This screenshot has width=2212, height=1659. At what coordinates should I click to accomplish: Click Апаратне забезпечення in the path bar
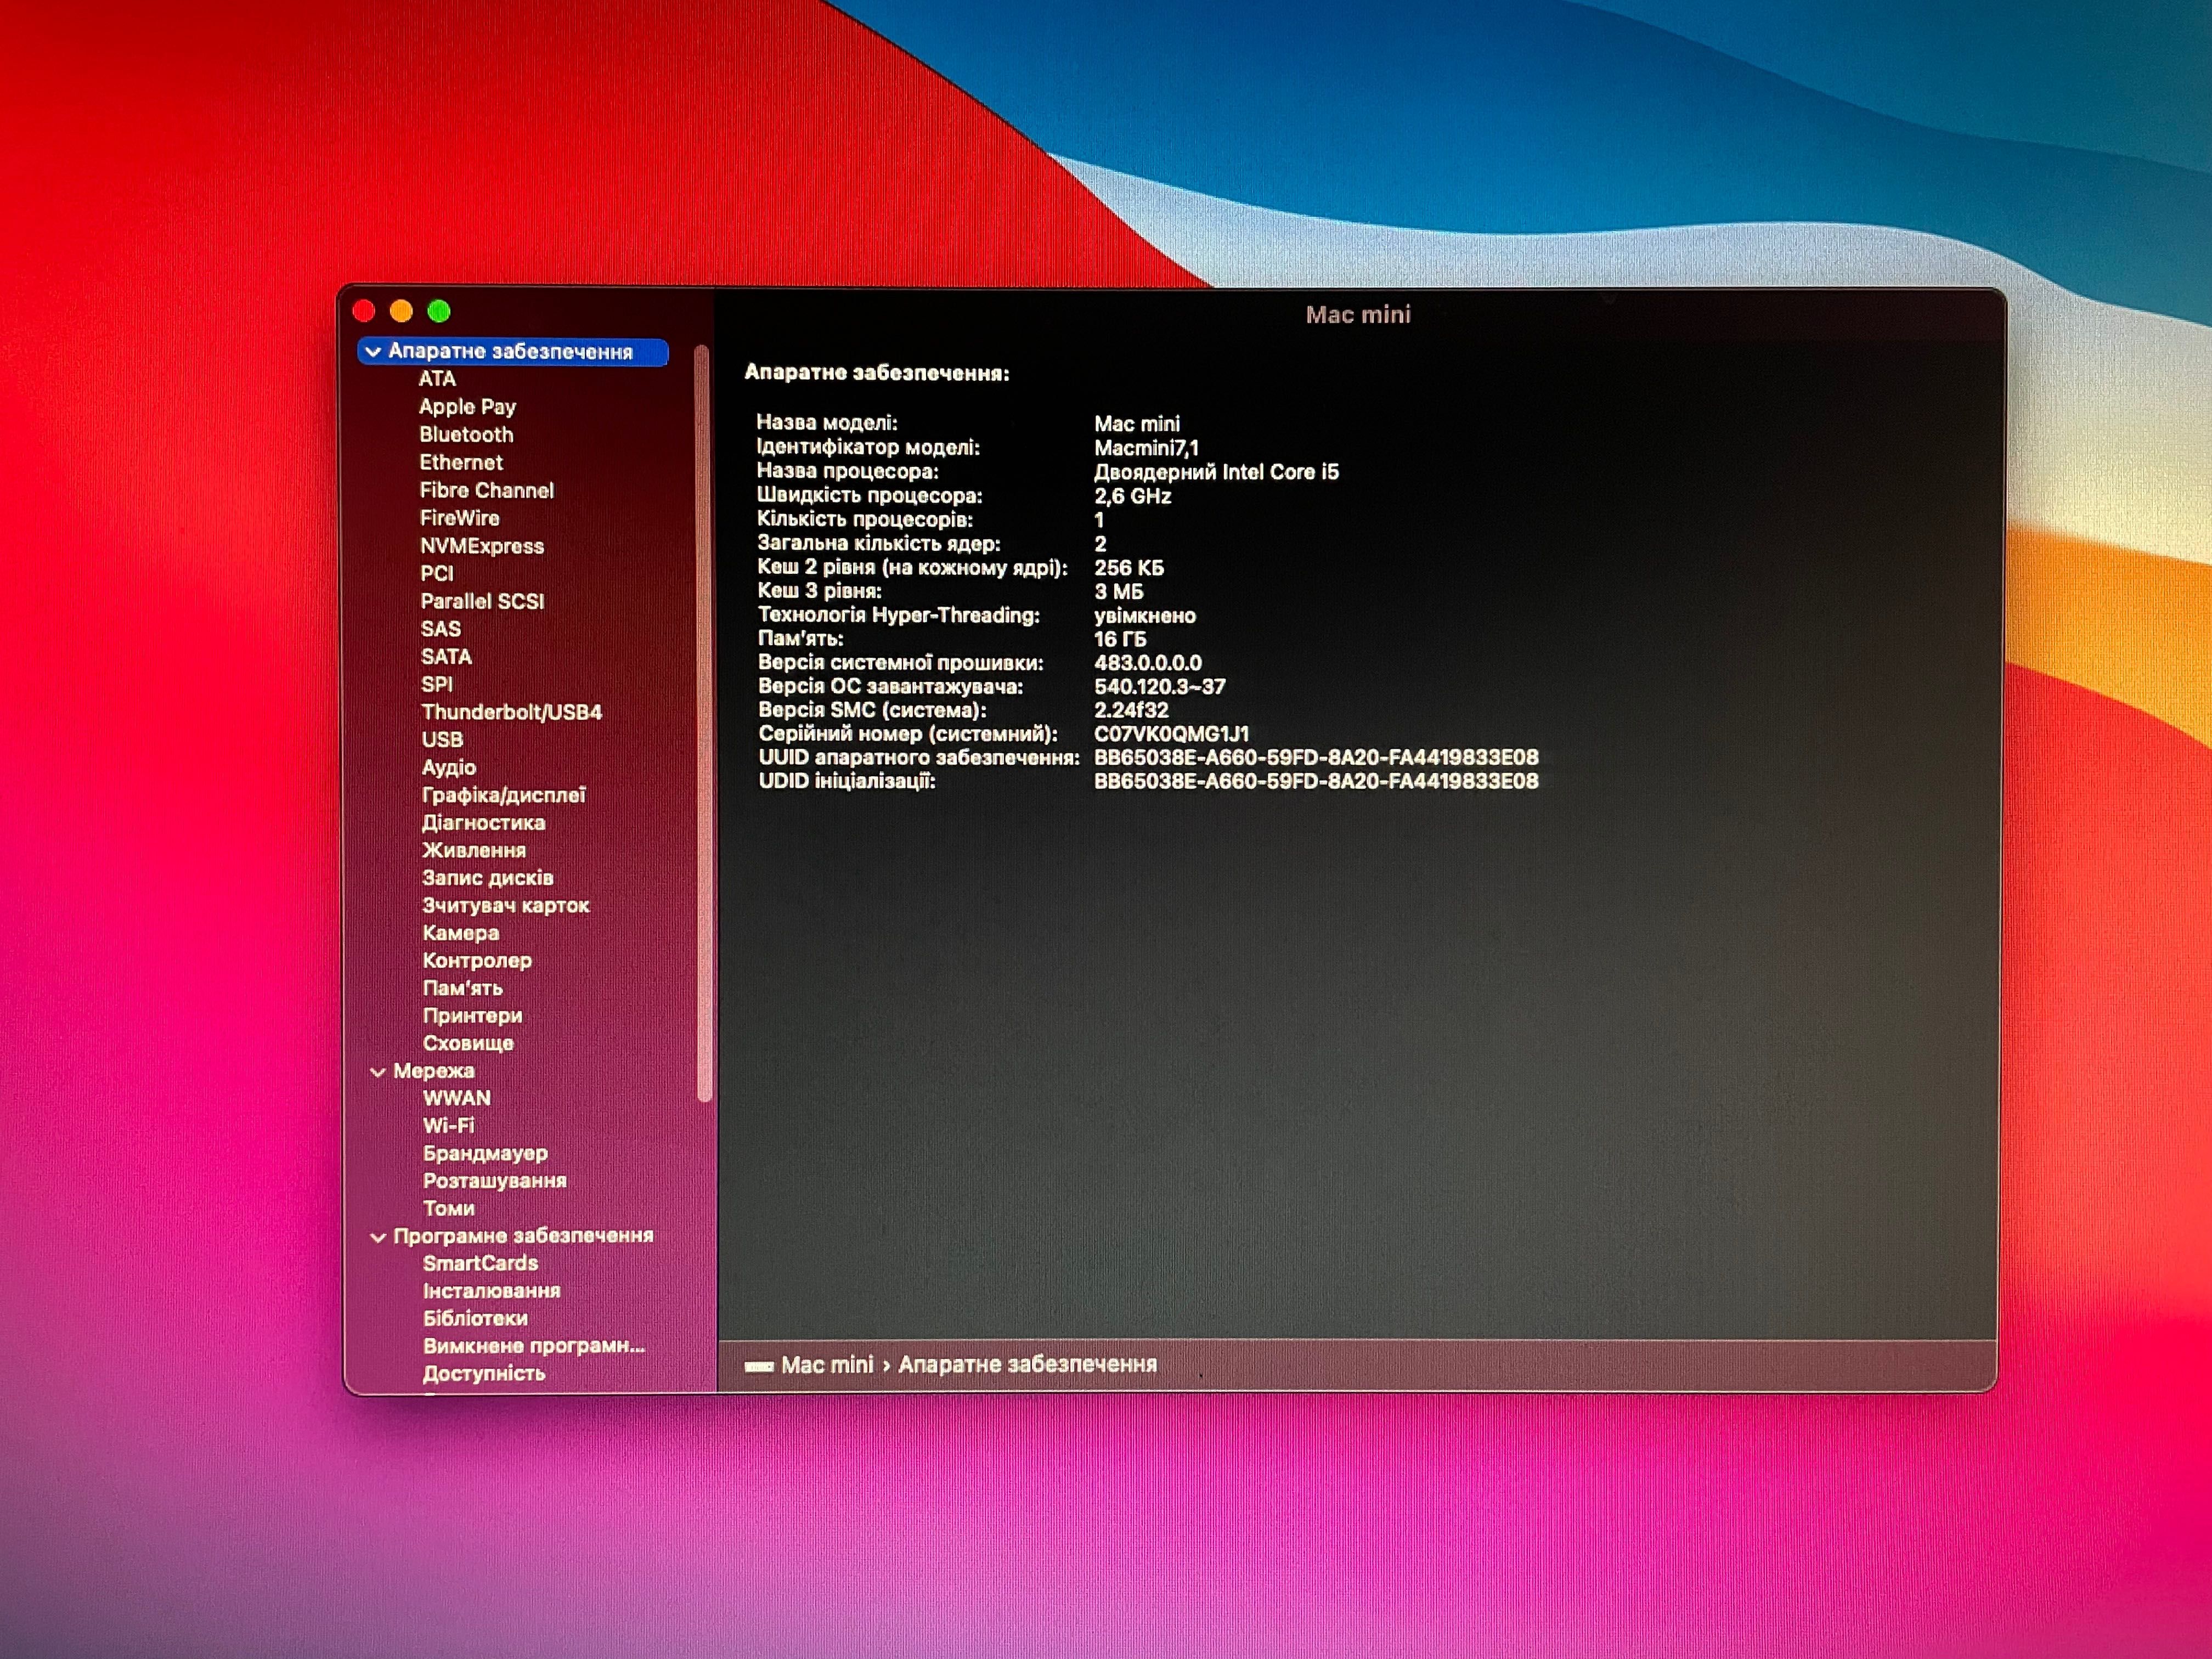coord(1027,1365)
